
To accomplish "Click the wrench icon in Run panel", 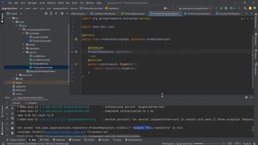I will coord(7,108).
